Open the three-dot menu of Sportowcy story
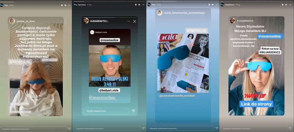 (143, 5)
